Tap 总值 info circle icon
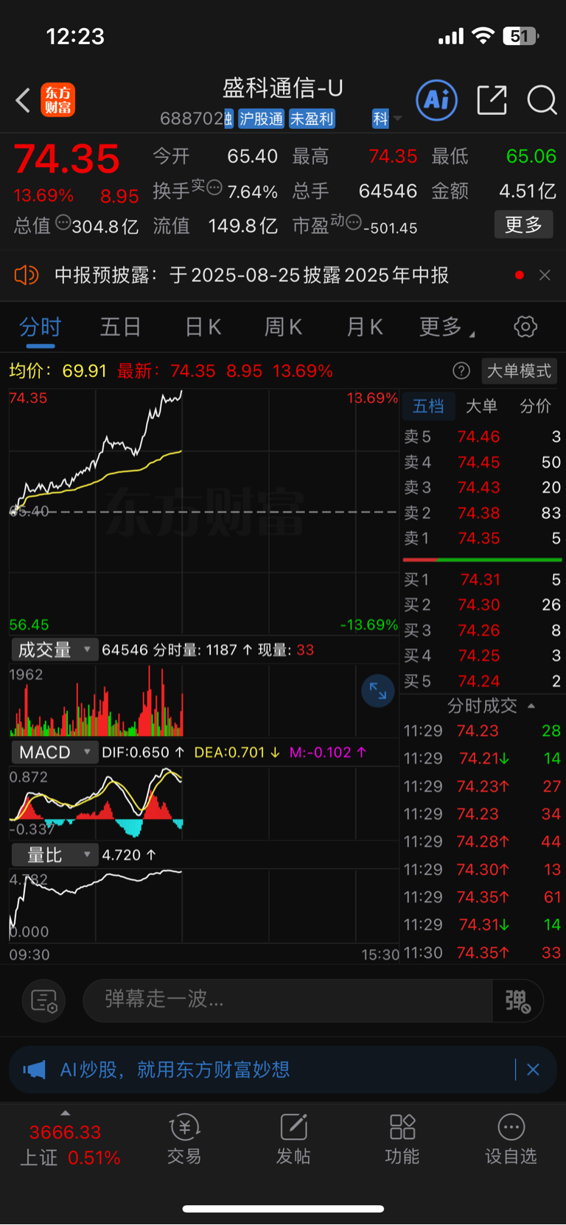 coord(63,221)
